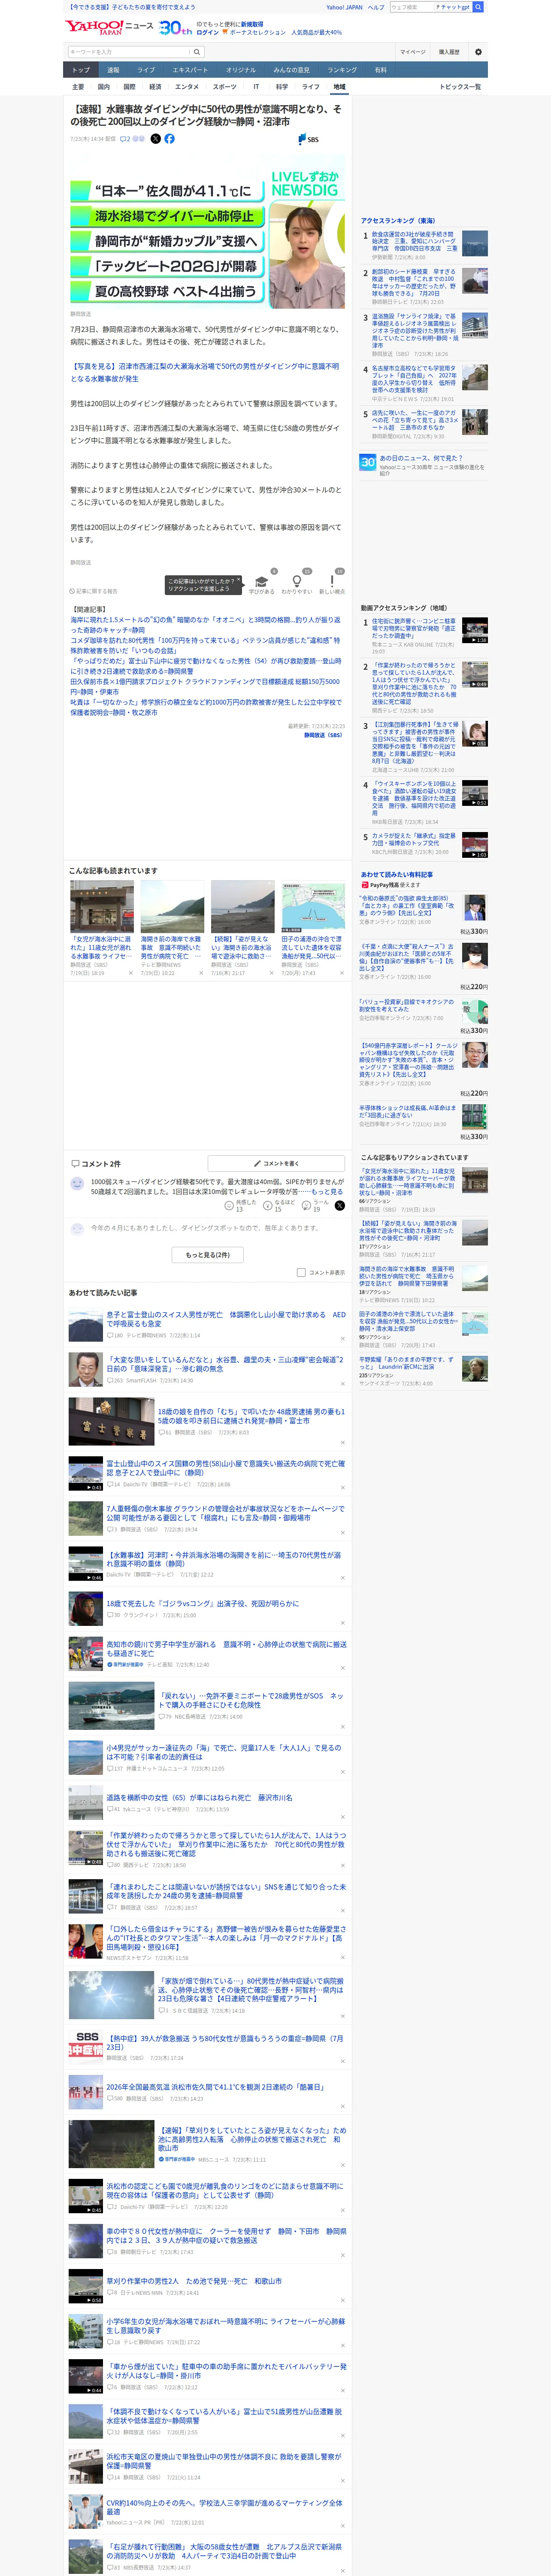Viewport: 551px width, 2576px height.
Task: Open the 'マイページ' link
Action: [412, 52]
